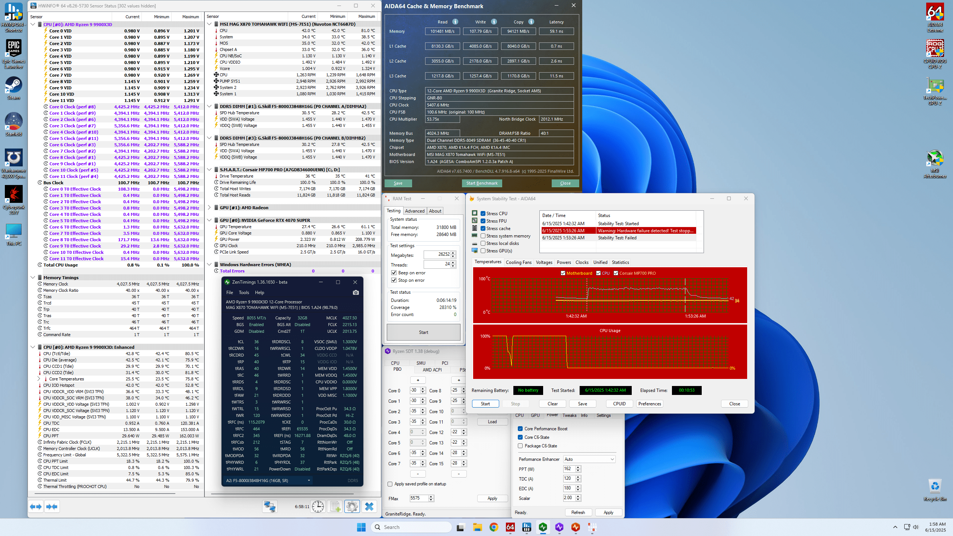Click Start Benchmark button
Viewport: 953px width, 536px height.
(x=482, y=183)
